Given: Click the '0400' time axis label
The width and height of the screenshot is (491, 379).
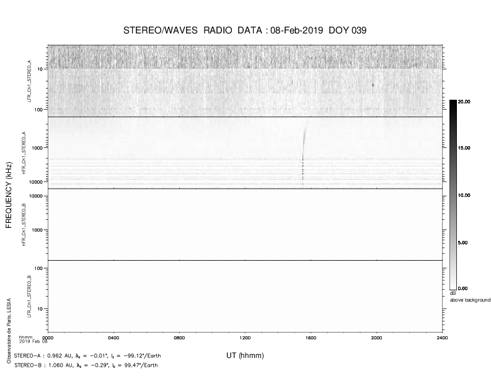Looking at the screenshot, I should pyautogui.click(x=113, y=338).
